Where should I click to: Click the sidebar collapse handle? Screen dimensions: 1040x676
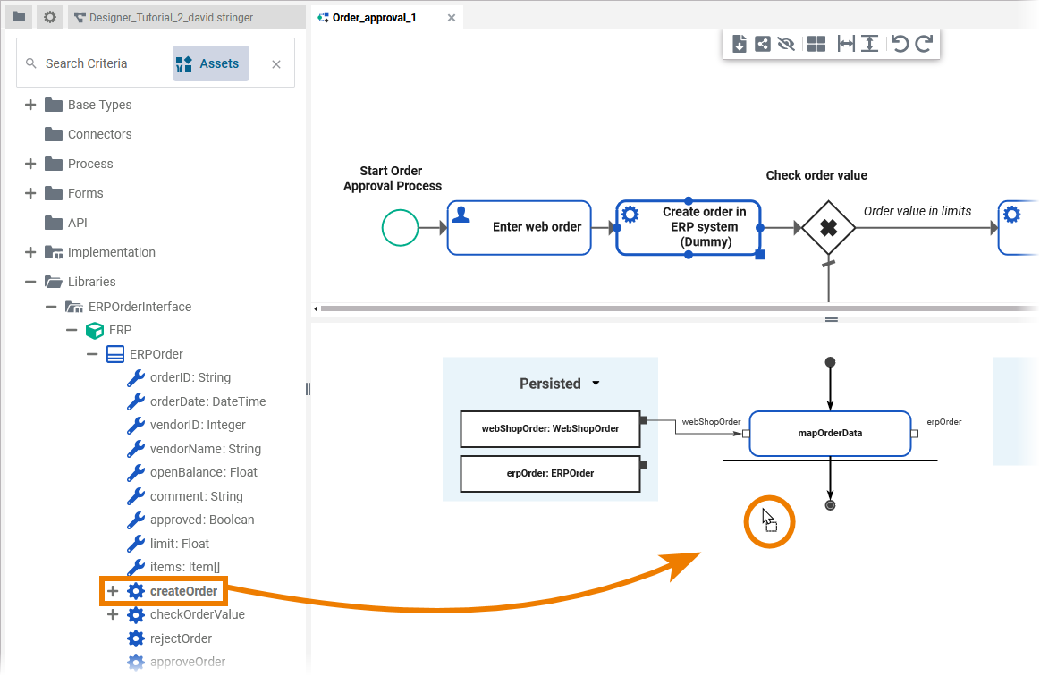(x=308, y=389)
